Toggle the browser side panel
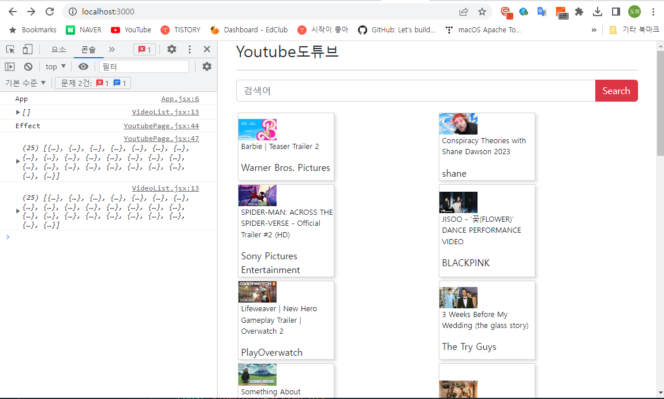The image size is (664, 399). point(616,12)
